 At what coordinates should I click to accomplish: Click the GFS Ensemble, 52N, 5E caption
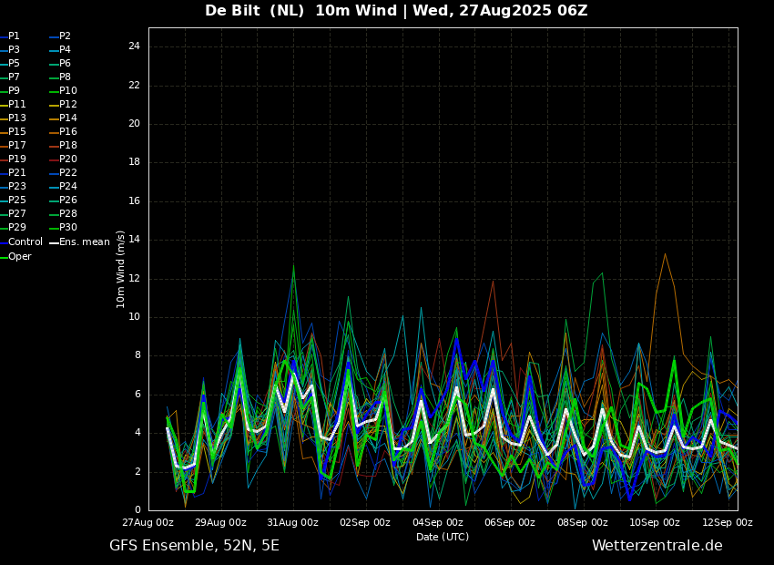coord(194,546)
